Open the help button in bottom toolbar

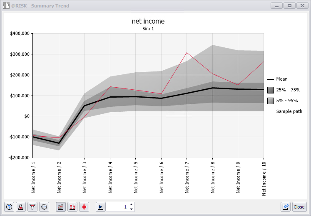9,207
